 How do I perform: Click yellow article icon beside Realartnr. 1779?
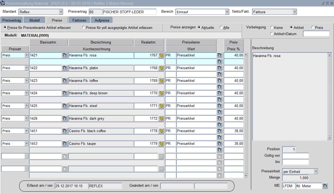pos(161,144)
